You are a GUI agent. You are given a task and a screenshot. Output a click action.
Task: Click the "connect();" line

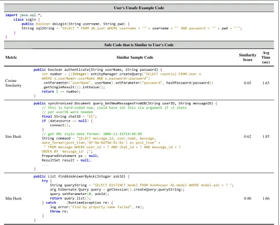[x=60, y=125]
